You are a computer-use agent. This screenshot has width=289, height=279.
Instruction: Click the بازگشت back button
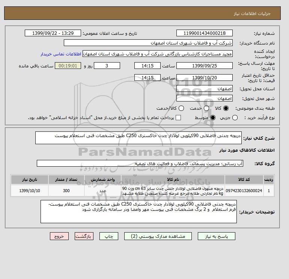[84, 236]
